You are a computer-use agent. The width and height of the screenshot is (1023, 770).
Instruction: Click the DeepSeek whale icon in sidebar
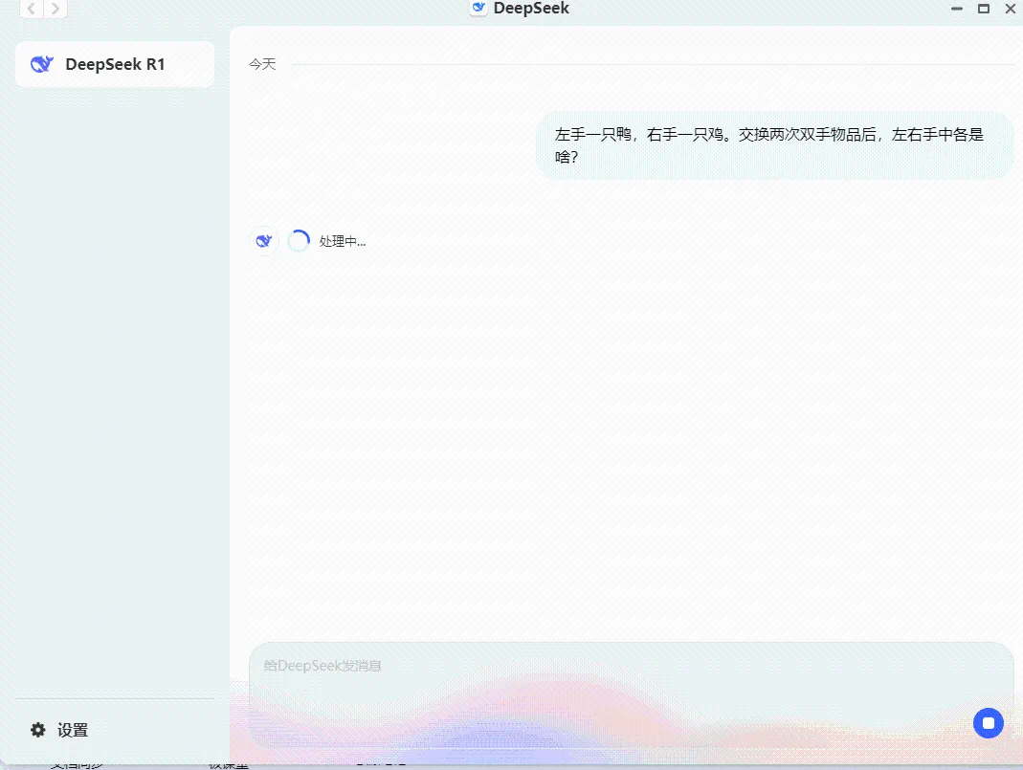(42, 64)
